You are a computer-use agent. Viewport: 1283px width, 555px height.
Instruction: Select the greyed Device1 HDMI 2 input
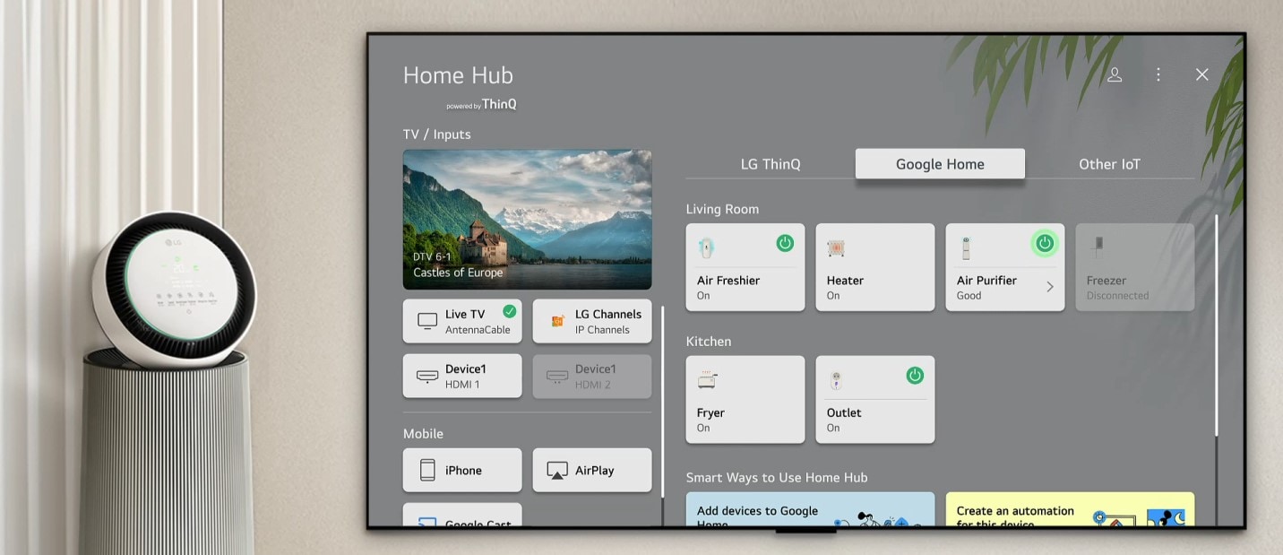[x=592, y=376]
